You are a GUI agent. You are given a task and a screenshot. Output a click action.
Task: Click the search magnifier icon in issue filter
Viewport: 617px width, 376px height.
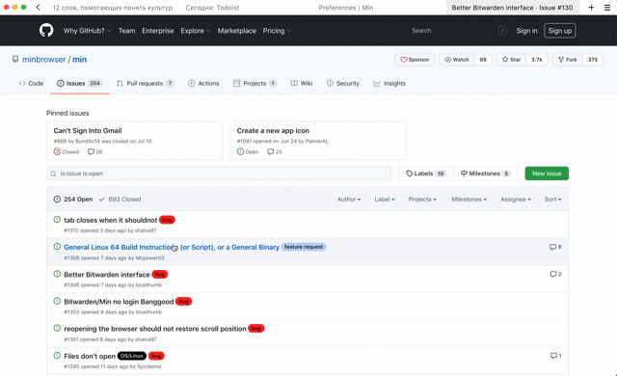53,174
